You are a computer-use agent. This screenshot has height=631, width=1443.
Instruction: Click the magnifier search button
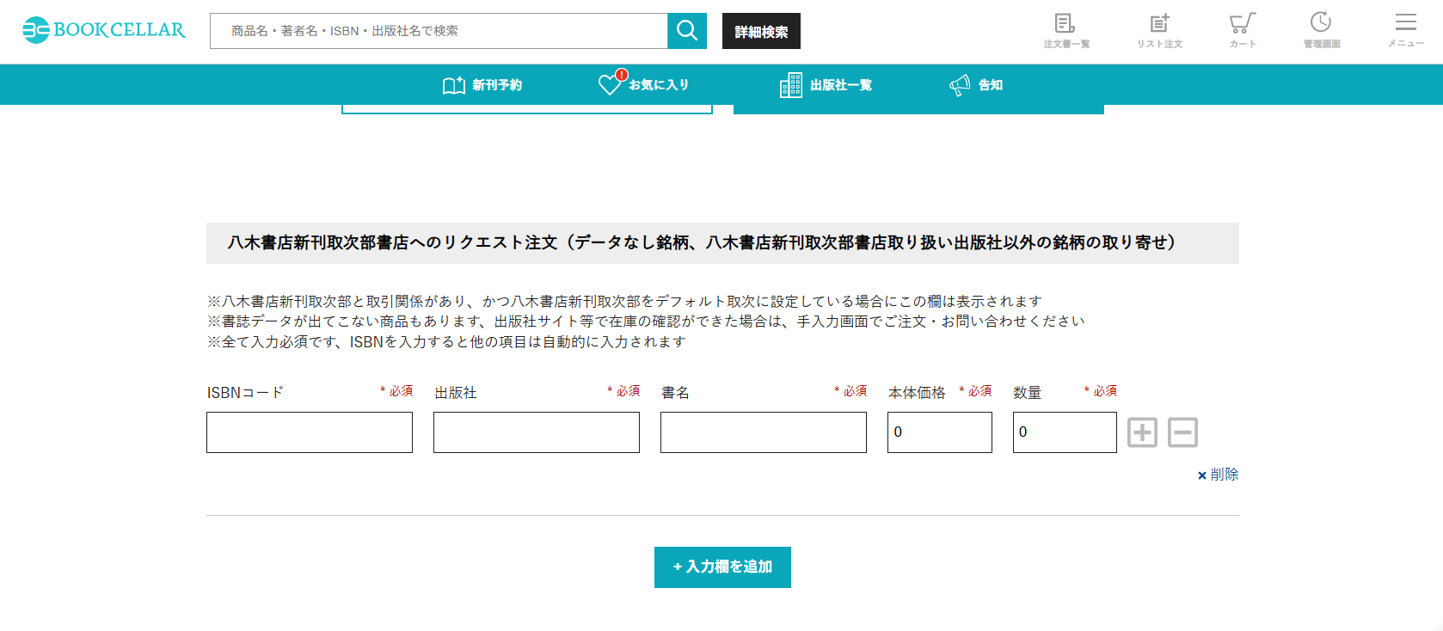pyautogui.click(x=687, y=31)
